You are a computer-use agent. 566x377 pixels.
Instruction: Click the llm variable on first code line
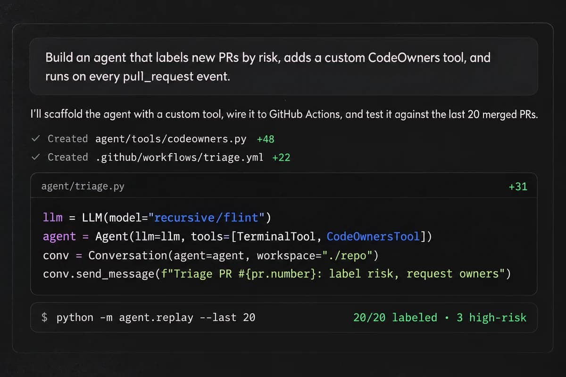point(52,218)
